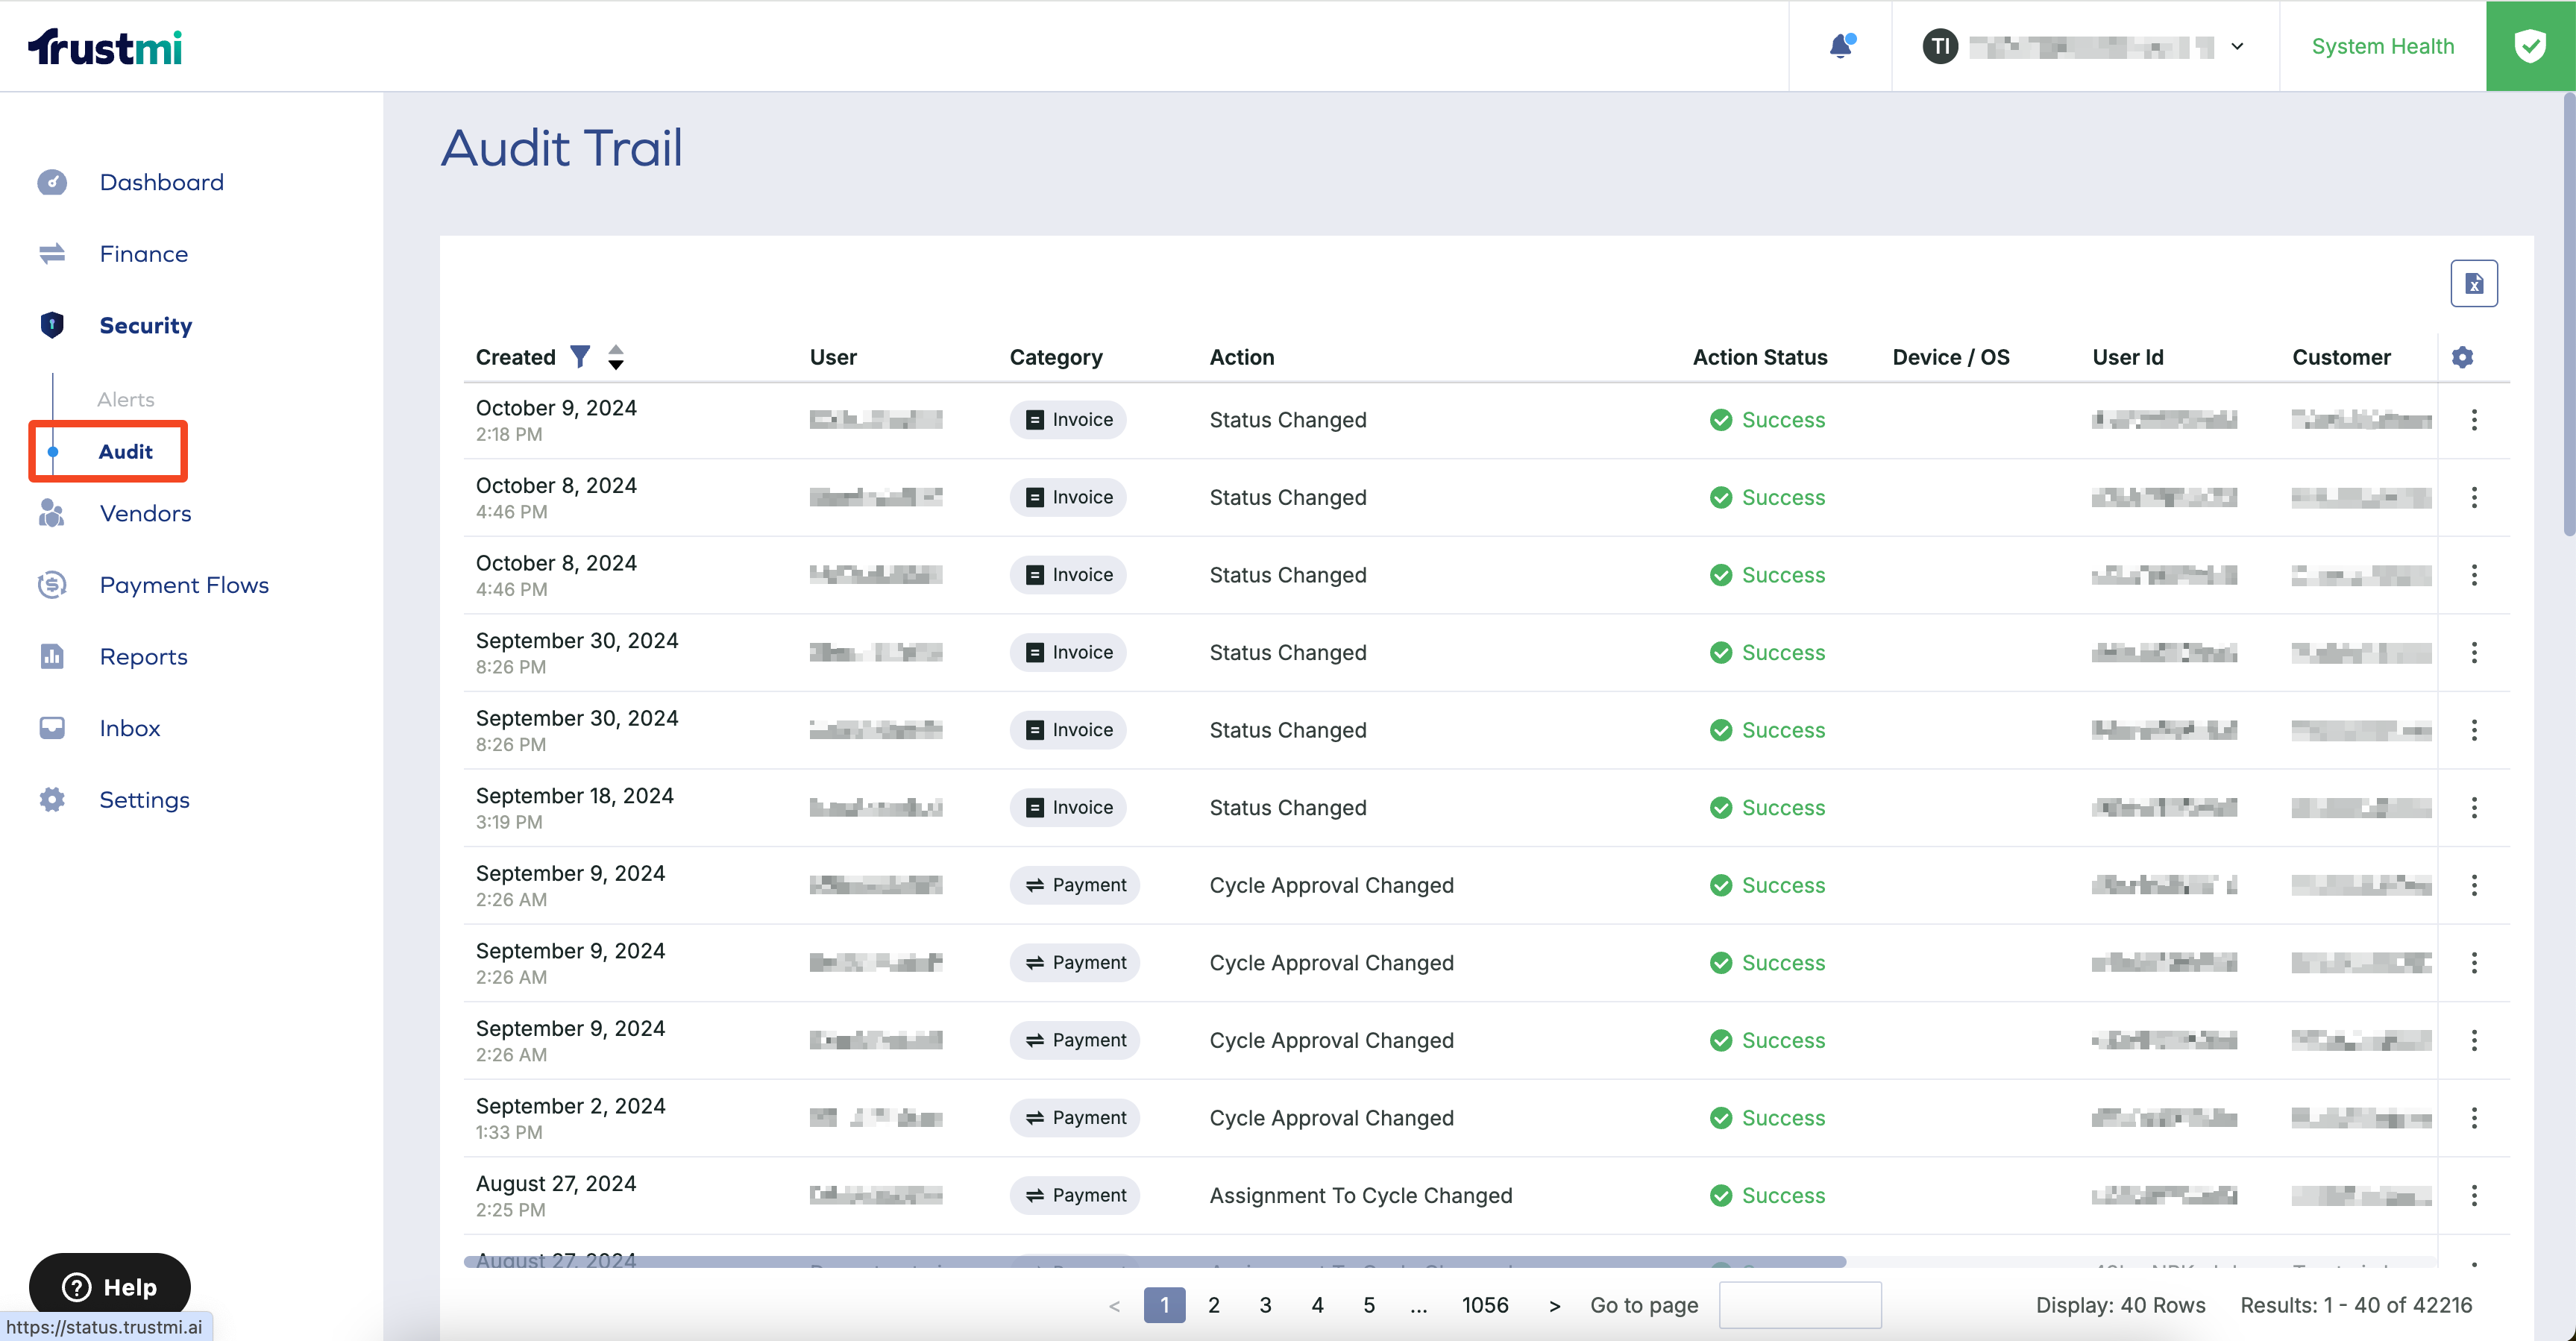Open the notifications bell icon

pos(1841,45)
